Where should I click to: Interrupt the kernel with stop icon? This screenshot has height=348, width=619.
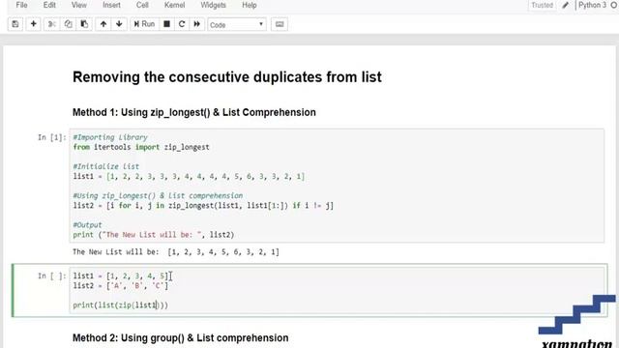click(x=166, y=24)
